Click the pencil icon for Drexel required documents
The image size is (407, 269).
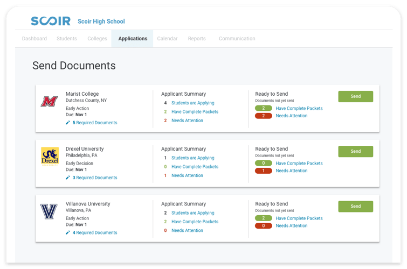point(68,178)
